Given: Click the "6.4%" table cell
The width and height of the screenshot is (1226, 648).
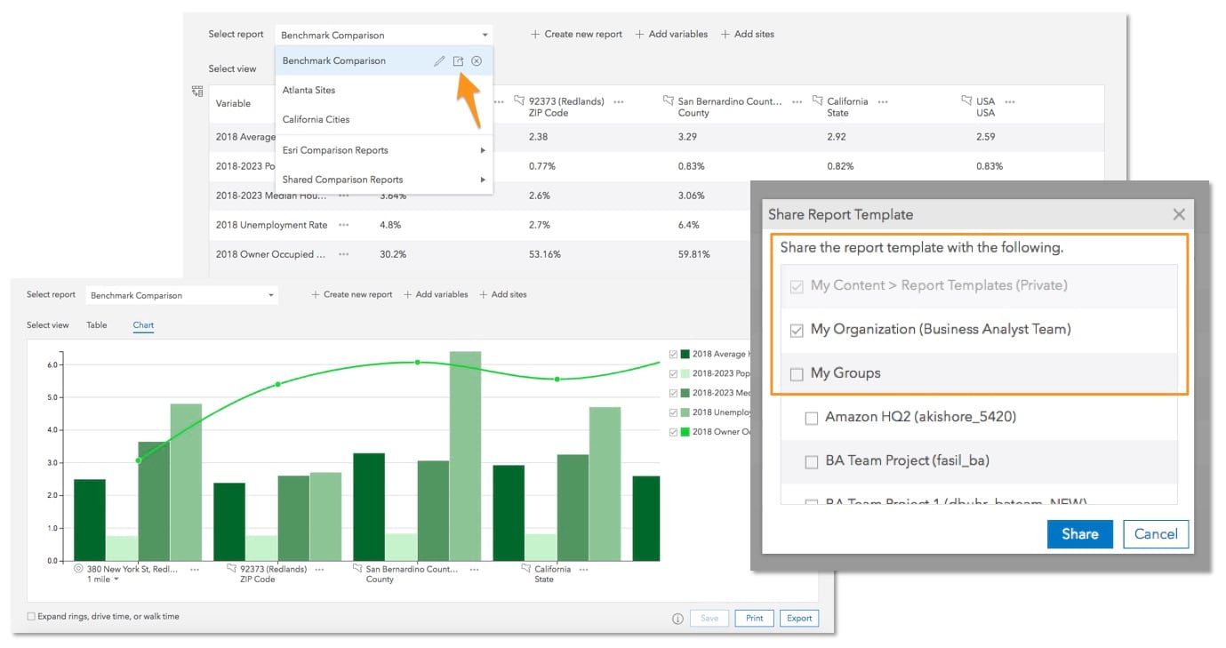Looking at the screenshot, I should 690,225.
